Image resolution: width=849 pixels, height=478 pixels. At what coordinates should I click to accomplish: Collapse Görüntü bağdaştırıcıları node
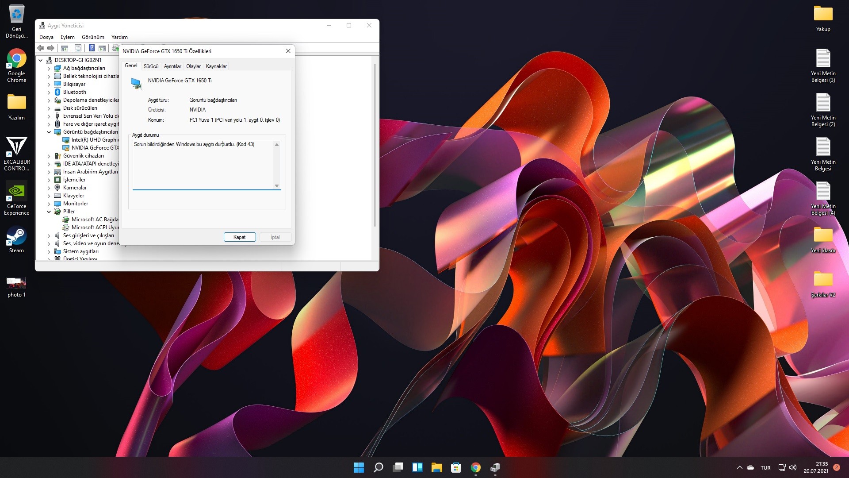coord(49,132)
